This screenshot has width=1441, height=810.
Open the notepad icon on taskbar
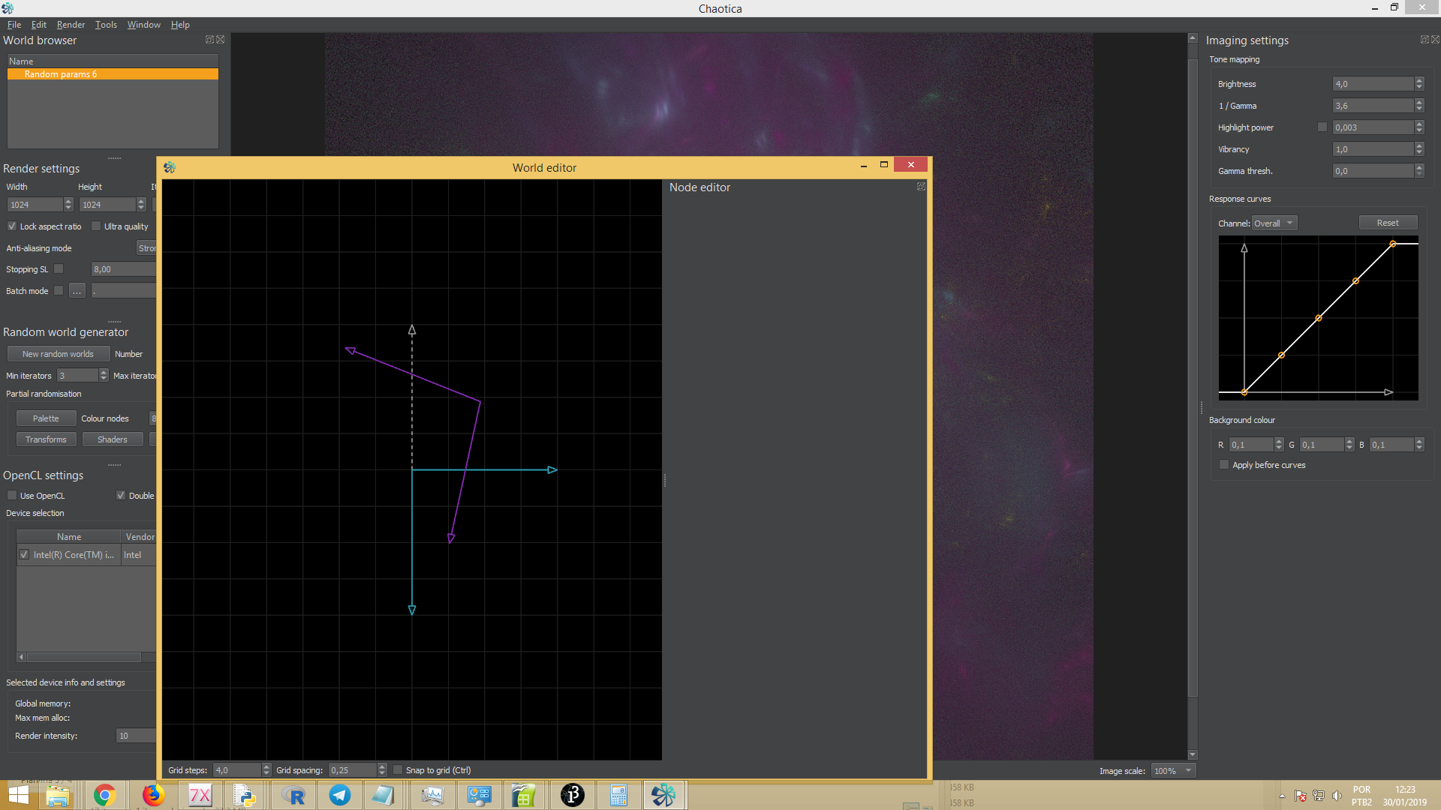click(x=383, y=795)
